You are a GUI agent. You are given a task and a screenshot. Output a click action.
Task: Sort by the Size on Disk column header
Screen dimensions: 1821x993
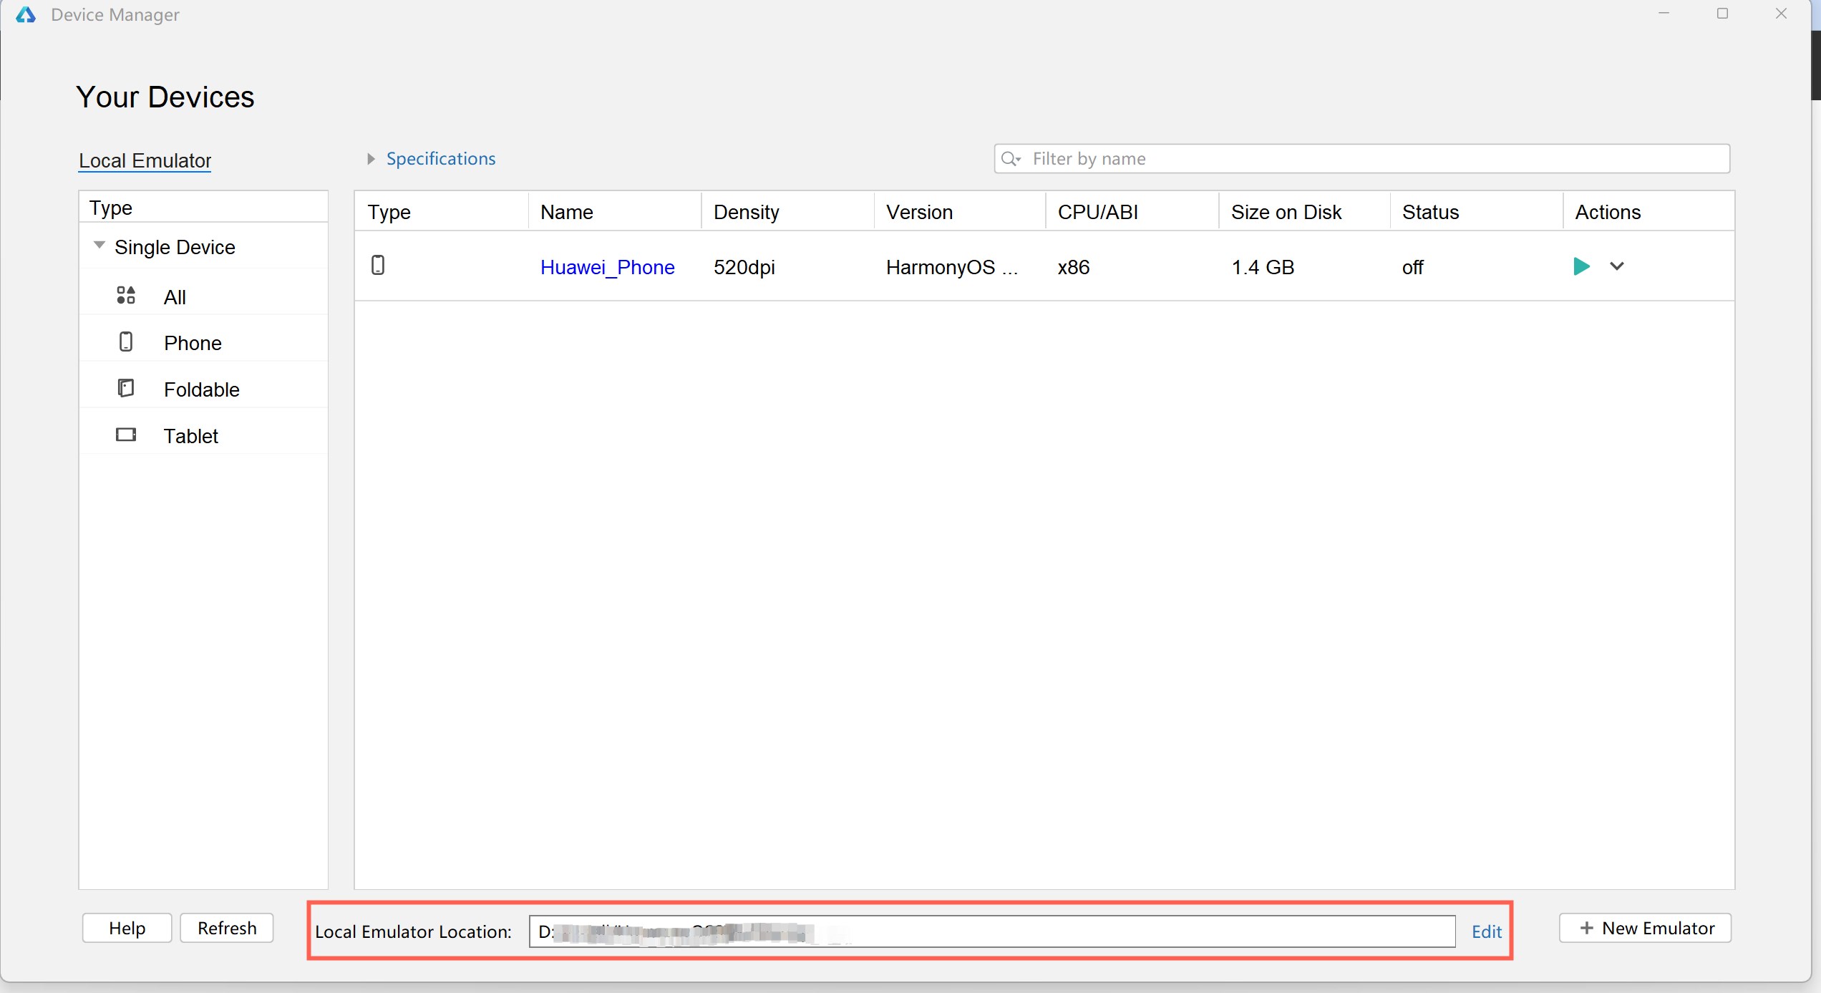tap(1305, 212)
